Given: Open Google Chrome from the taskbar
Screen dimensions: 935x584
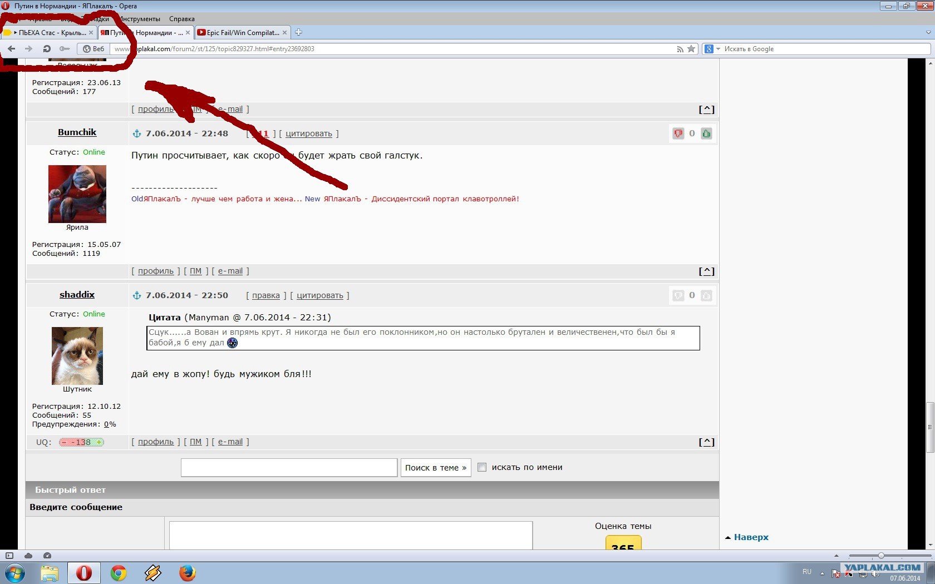Looking at the screenshot, I should 119,573.
